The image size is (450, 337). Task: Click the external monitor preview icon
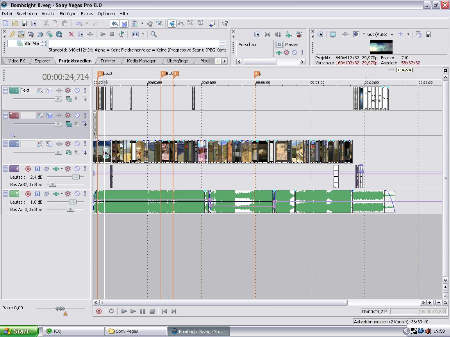pyautogui.click(x=332, y=34)
